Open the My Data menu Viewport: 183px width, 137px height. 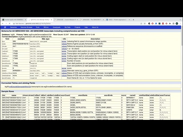pyautogui.click(x=67, y=27)
